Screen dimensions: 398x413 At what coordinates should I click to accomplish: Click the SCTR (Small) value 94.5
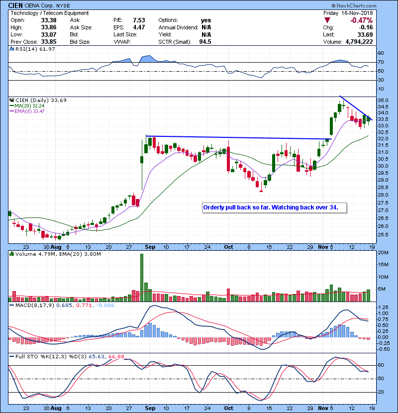pos(205,42)
